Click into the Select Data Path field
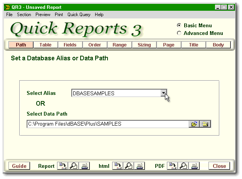Viewport: 242px width, 179px height. 108,124
